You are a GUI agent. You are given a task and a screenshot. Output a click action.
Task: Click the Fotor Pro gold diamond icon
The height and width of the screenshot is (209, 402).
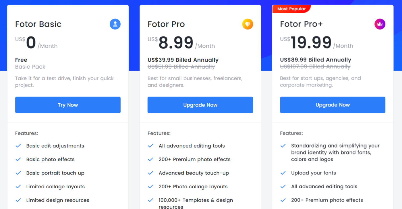248,24
